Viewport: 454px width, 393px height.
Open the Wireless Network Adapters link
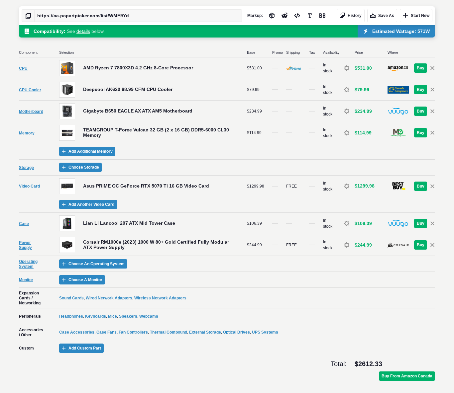pyautogui.click(x=160, y=298)
